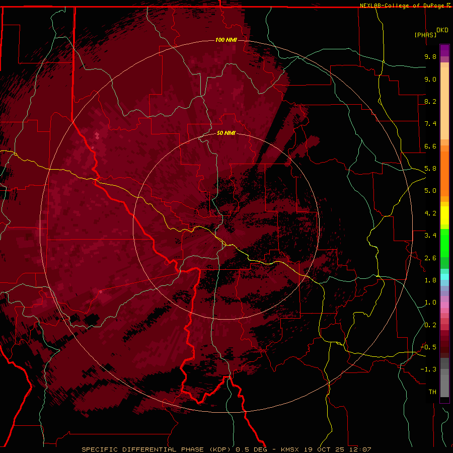Click the "4.2" value on the color scale
The width and height of the screenshot is (453, 453).
pyautogui.click(x=430, y=213)
